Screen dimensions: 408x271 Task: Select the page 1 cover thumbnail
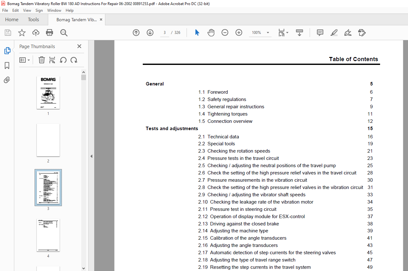pyautogui.click(x=48, y=93)
